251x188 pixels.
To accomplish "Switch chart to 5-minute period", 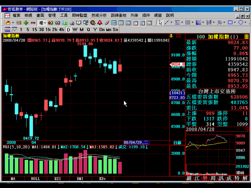I will coord(28,30).
